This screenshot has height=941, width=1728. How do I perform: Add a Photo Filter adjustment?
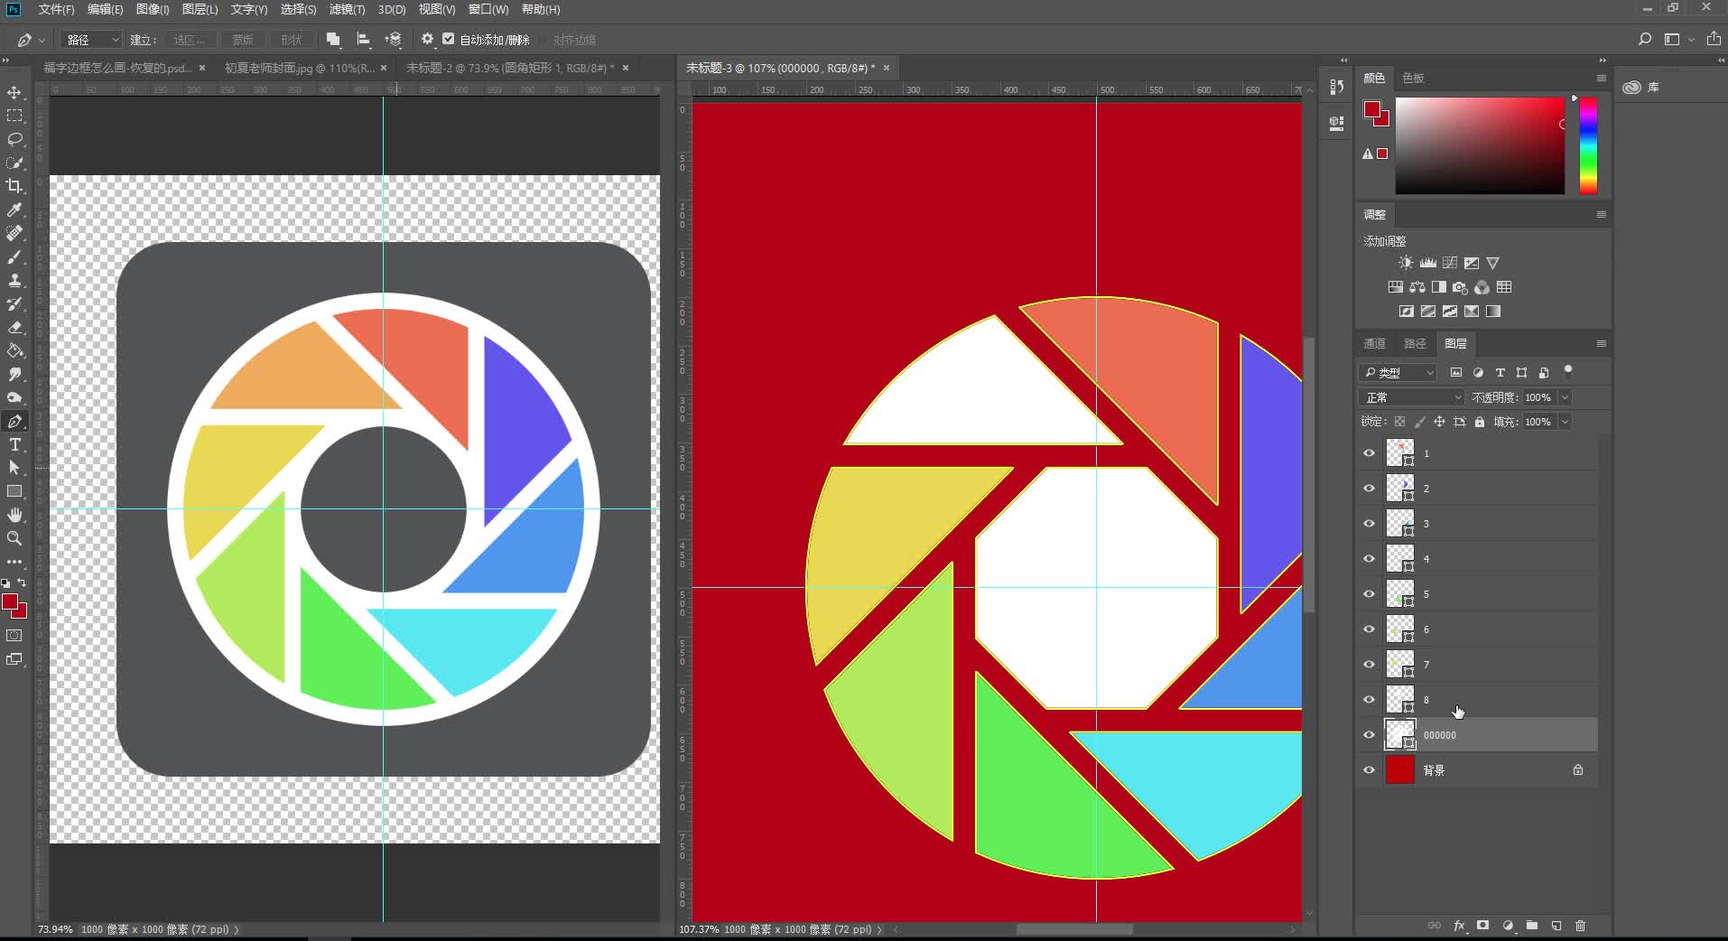pyautogui.click(x=1460, y=287)
